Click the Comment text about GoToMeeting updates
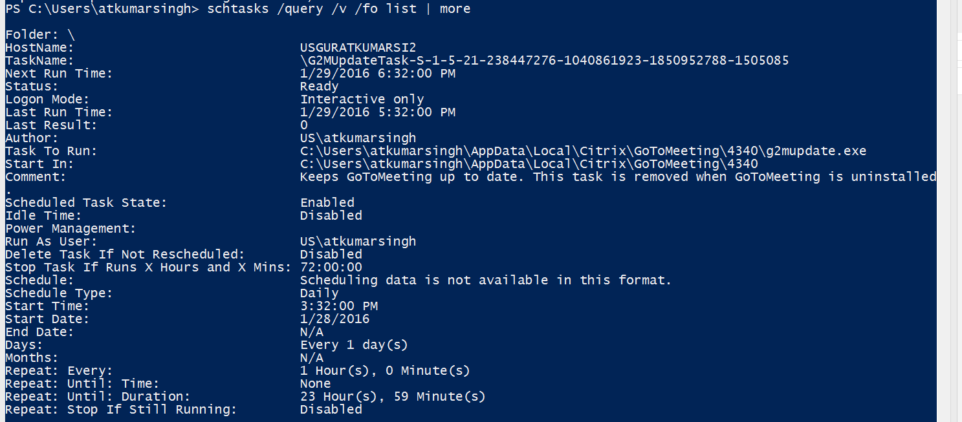The width and height of the screenshot is (962, 422). point(618,176)
